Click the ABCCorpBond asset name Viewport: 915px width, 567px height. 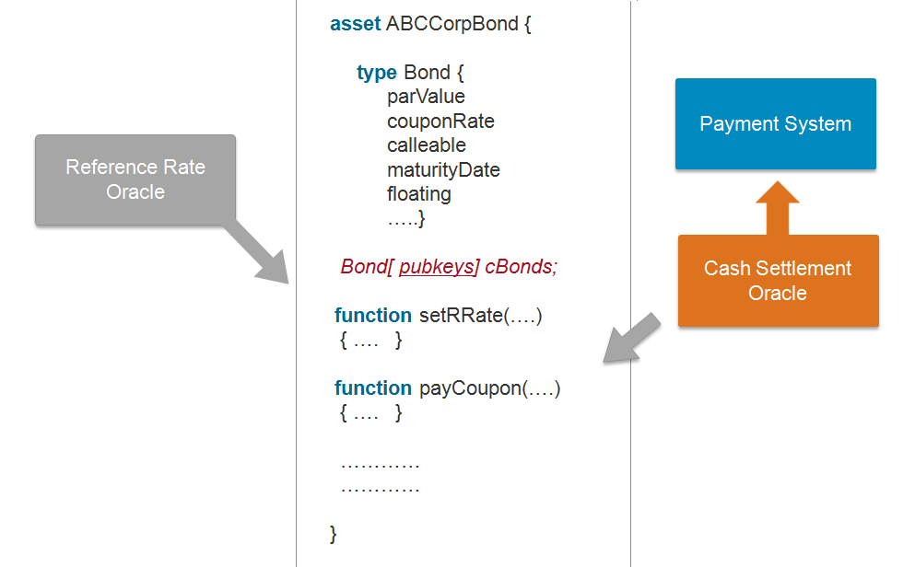(x=452, y=24)
